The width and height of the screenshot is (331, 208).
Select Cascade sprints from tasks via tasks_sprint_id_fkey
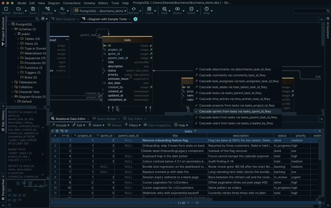coord(237,111)
